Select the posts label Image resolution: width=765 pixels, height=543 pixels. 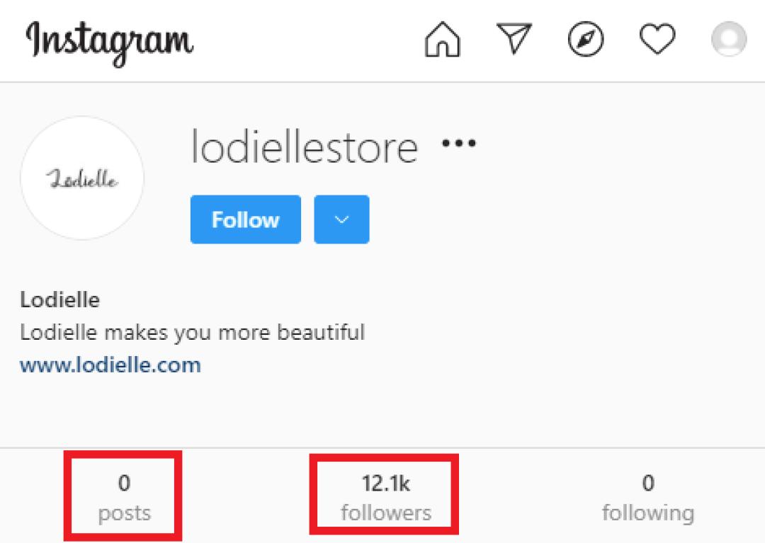[x=125, y=512]
